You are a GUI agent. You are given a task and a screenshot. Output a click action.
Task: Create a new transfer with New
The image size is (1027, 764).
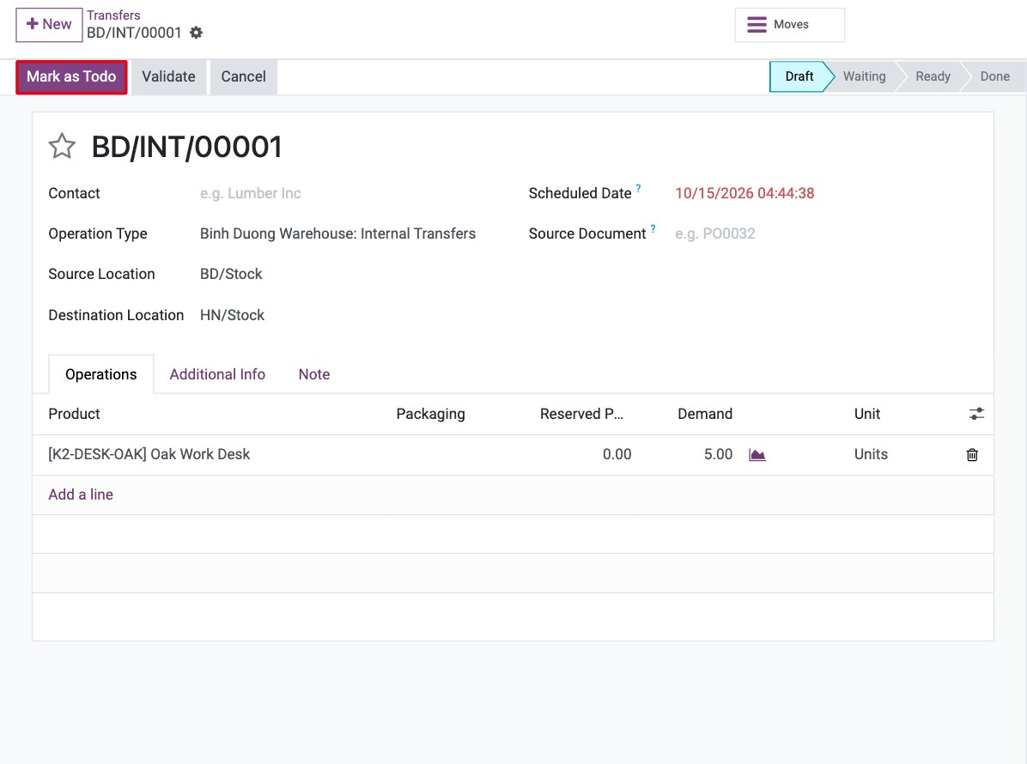[49, 25]
